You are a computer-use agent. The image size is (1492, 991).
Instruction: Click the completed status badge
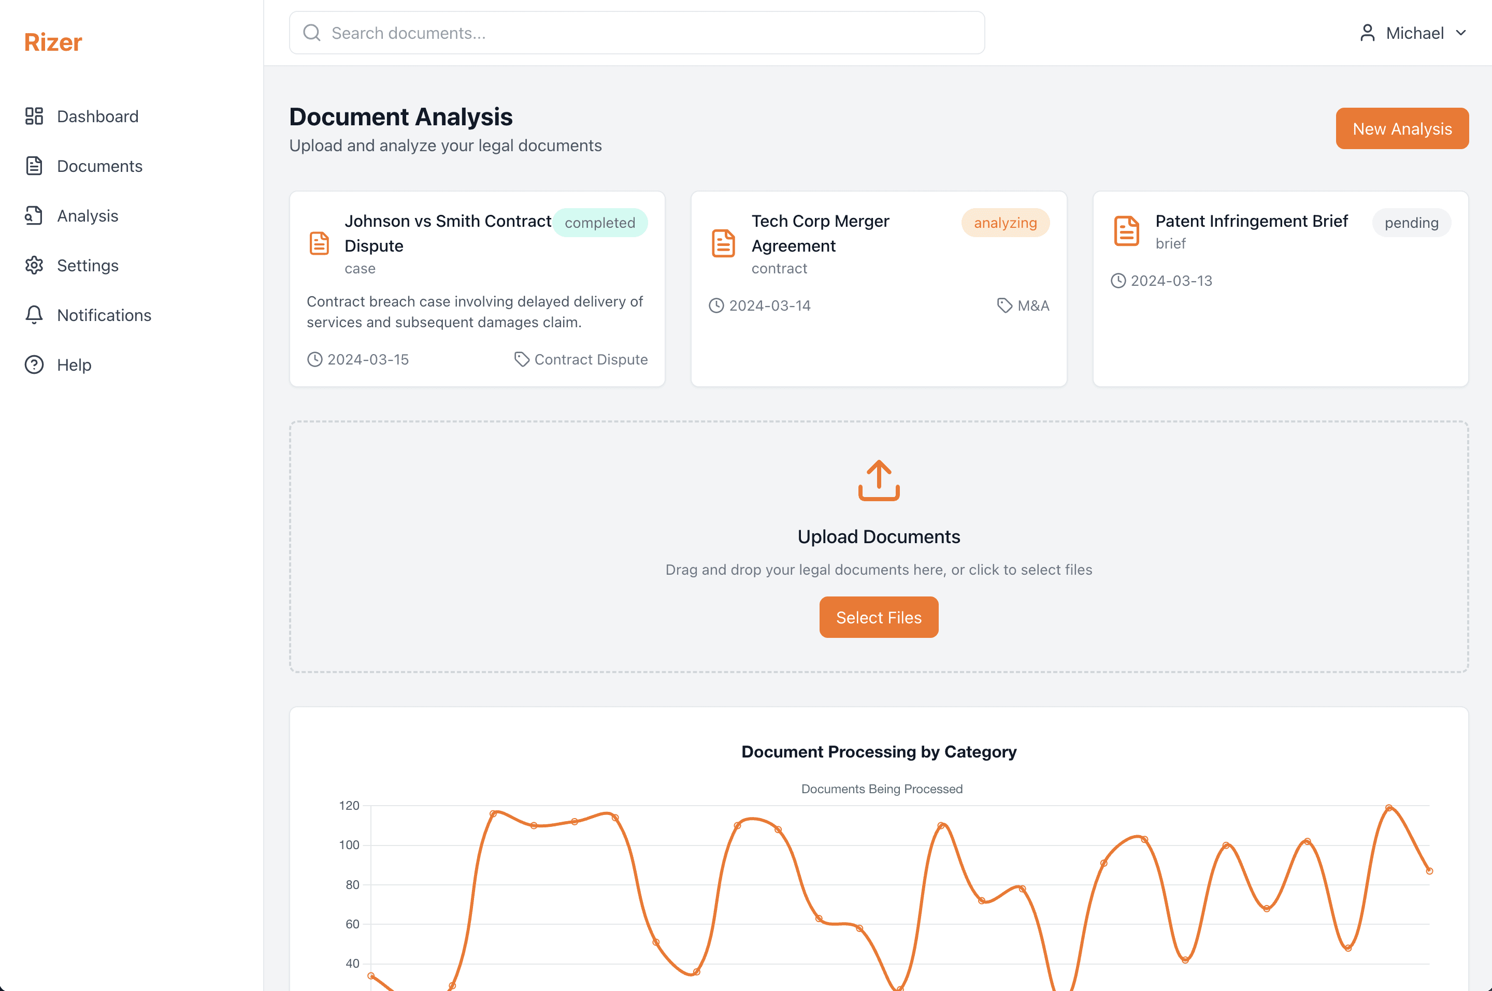pos(600,223)
